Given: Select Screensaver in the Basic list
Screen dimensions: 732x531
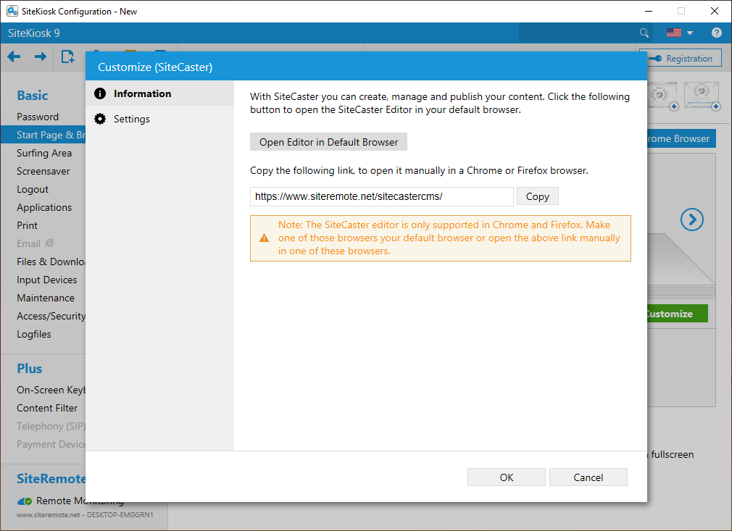Looking at the screenshot, I should (x=43, y=171).
